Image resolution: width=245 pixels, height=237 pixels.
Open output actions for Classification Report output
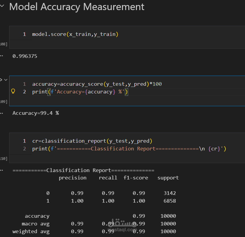[2, 170]
